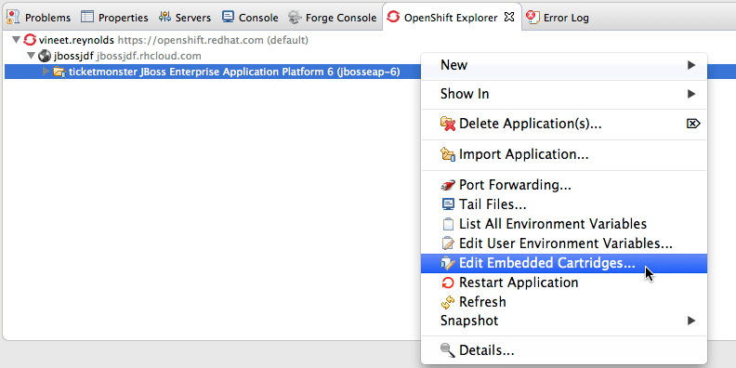This screenshot has height=368, width=736.
Task: Select Edit Embedded Cartridges... menu entry
Action: pyautogui.click(x=564, y=263)
